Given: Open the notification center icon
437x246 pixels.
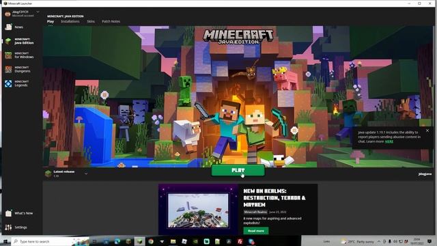Looking at the screenshot, I should point(429,241).
